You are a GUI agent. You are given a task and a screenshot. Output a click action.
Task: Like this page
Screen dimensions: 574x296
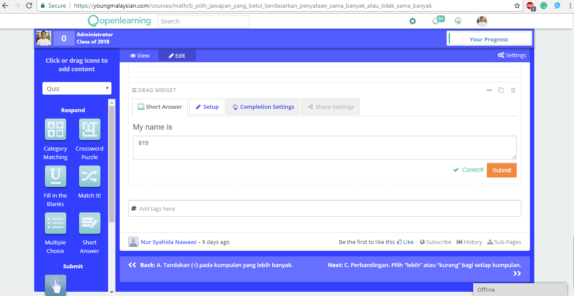tap(405, 242)
